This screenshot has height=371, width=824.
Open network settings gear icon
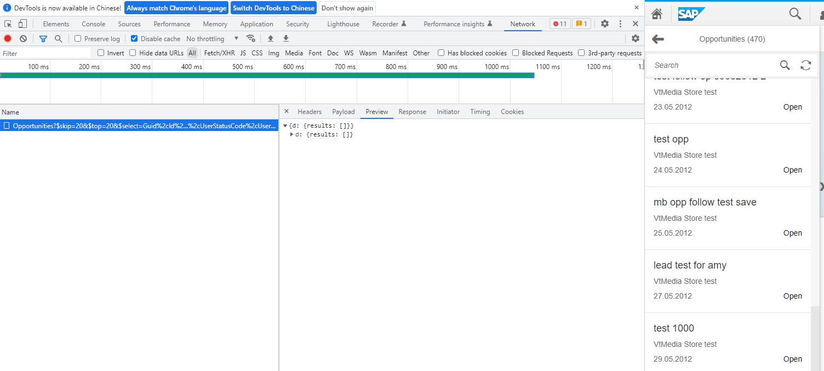click(636, 38)
